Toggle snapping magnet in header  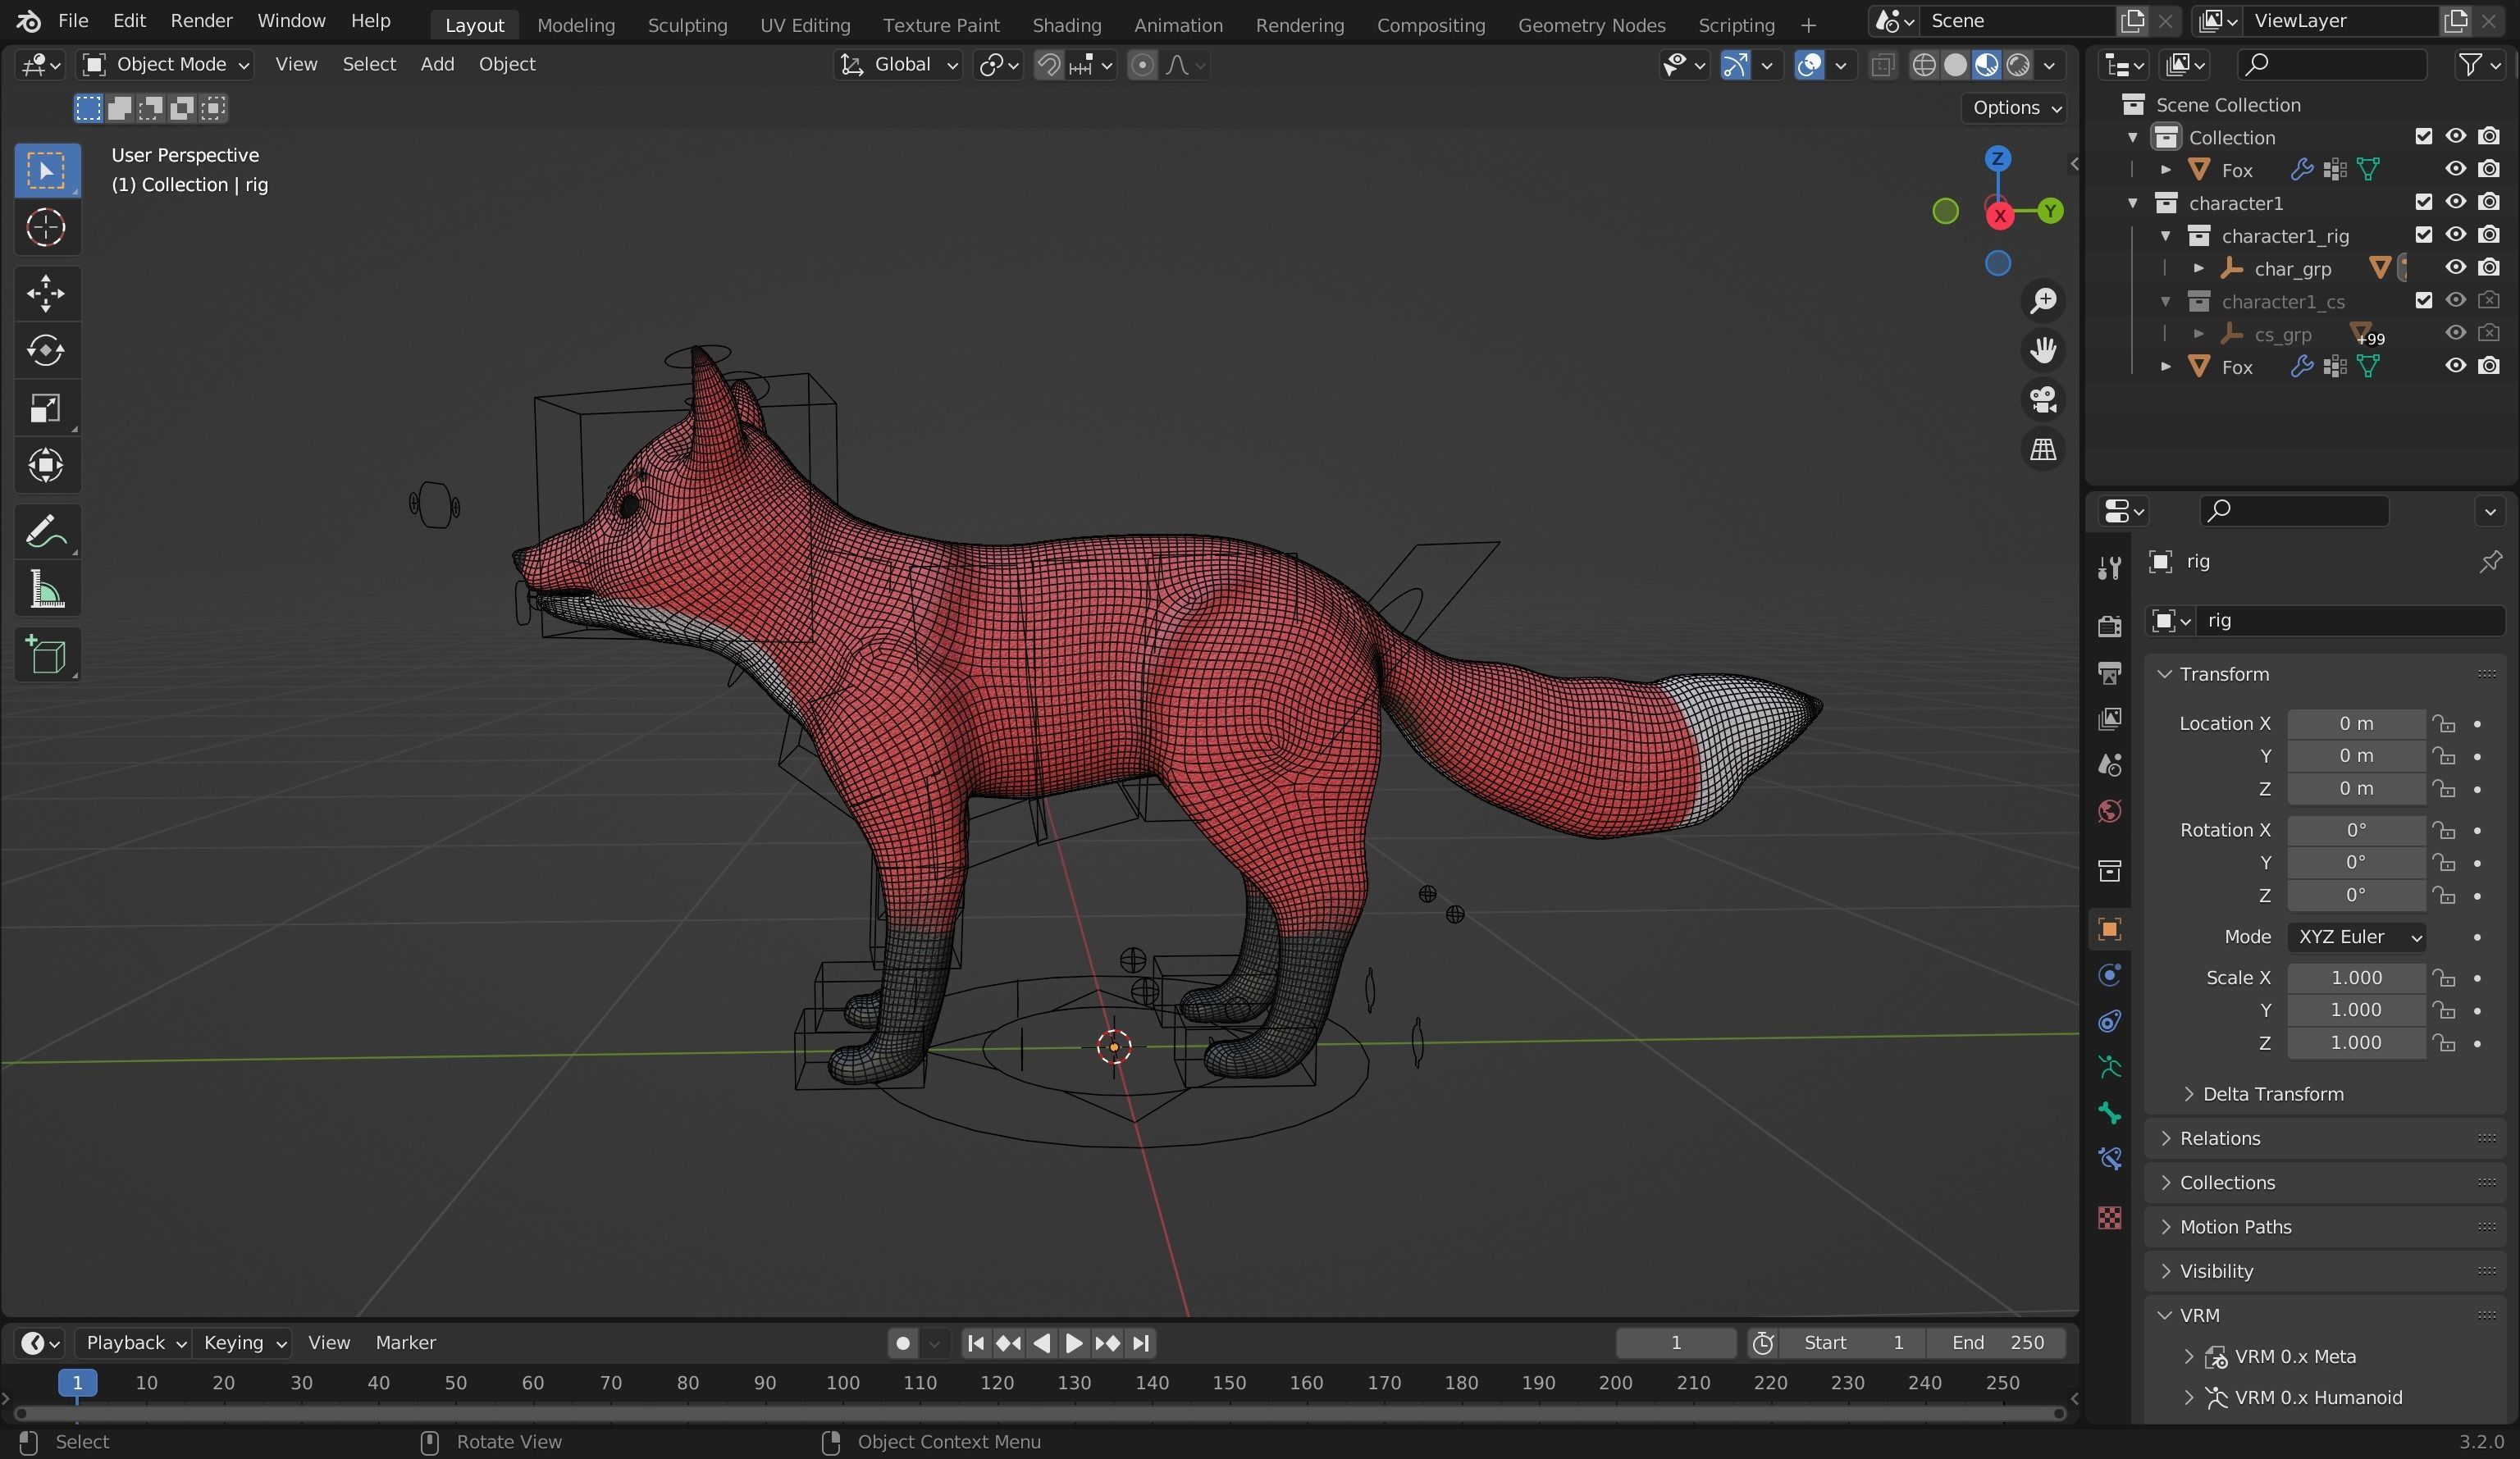coord(1048,66)
